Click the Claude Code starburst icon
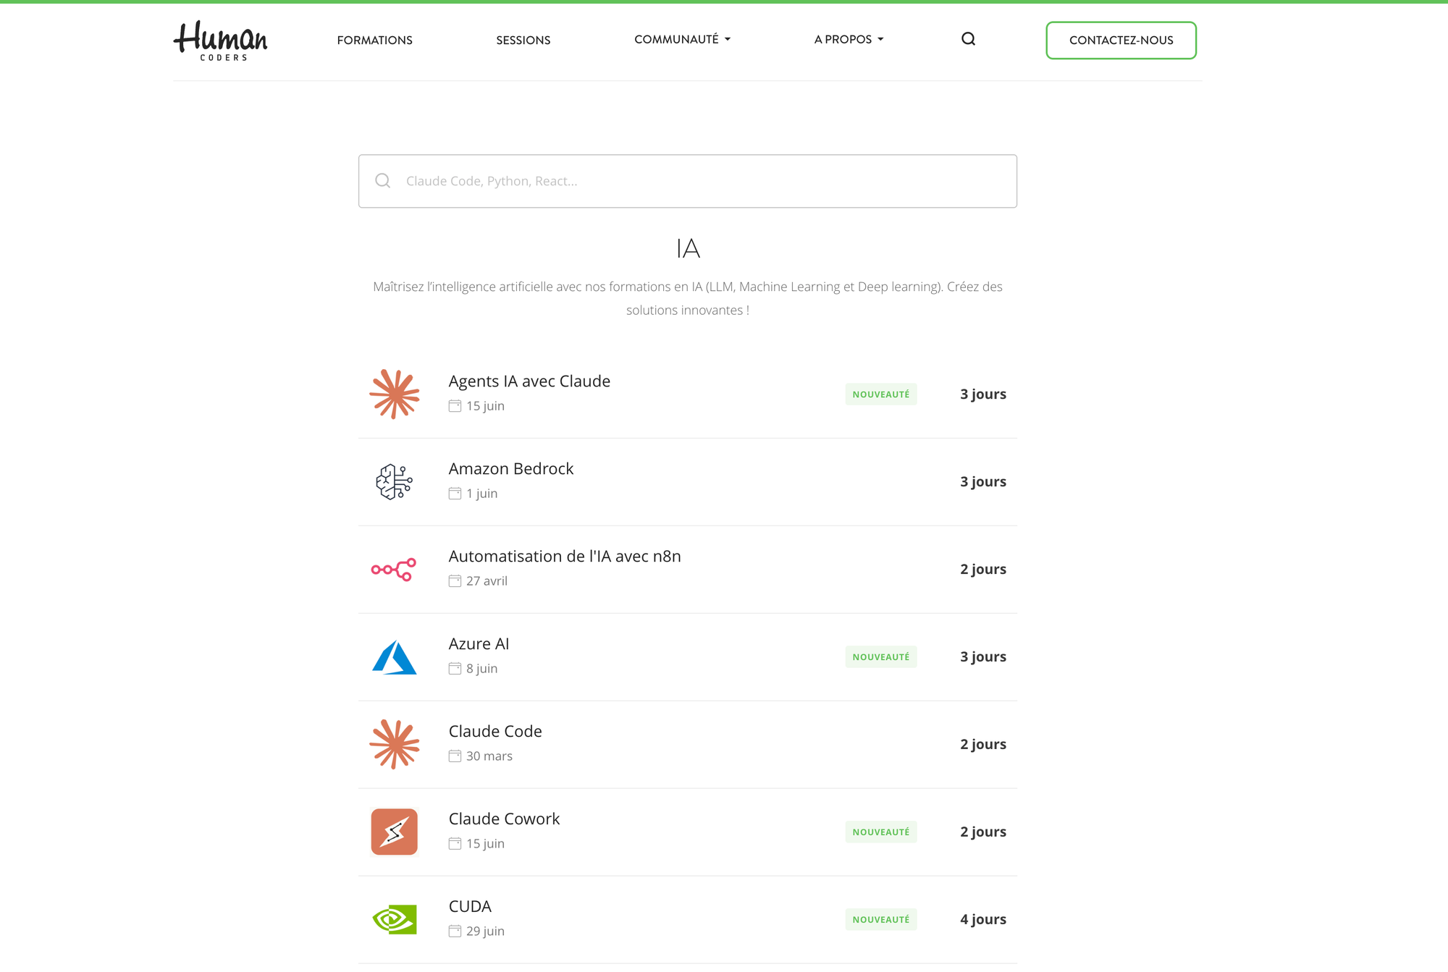 pyautogui.click(x=395, y=745)
